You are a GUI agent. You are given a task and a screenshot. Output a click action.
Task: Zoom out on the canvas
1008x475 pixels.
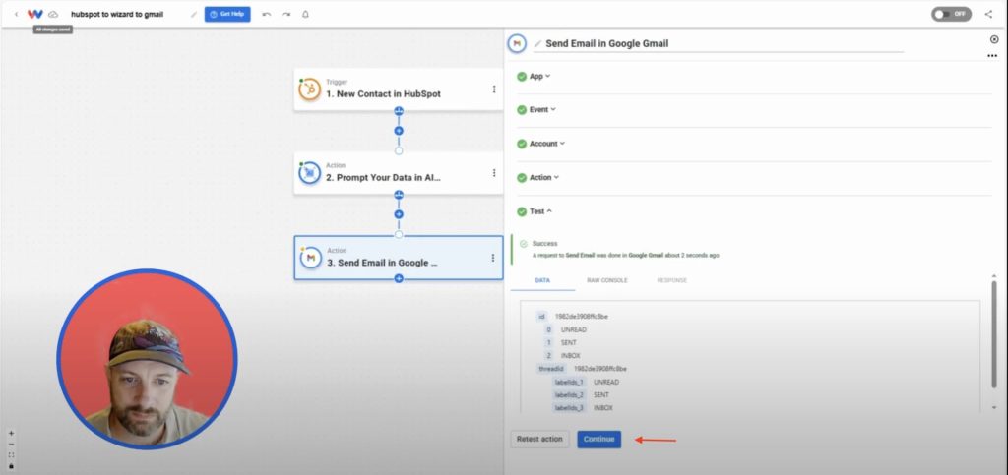tap(11, 445)
